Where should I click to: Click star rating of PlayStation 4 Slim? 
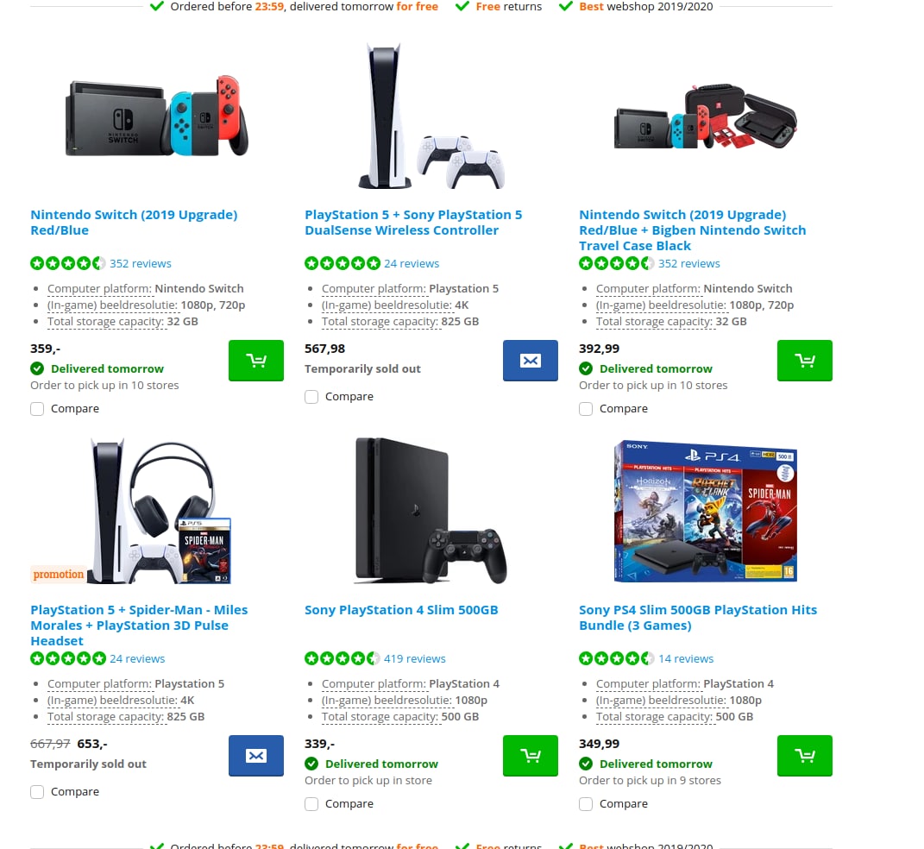pyautogui.click(x=343, y=658)
